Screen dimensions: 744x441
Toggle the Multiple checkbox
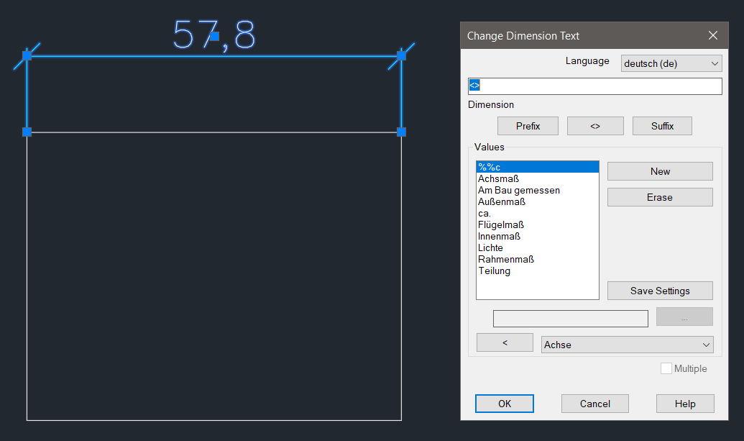666,368
